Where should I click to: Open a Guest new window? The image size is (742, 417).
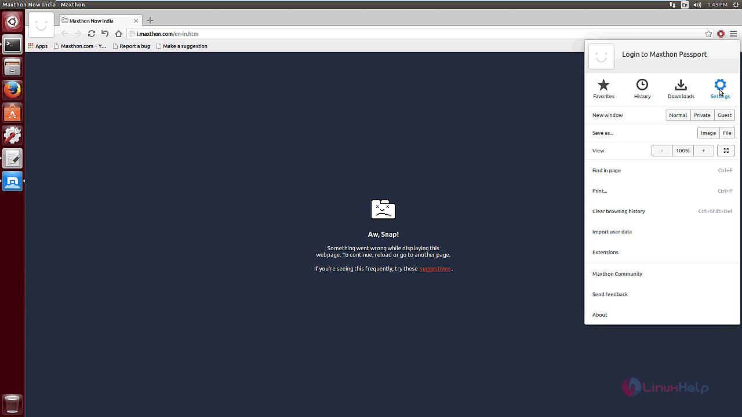click(725, 115)
